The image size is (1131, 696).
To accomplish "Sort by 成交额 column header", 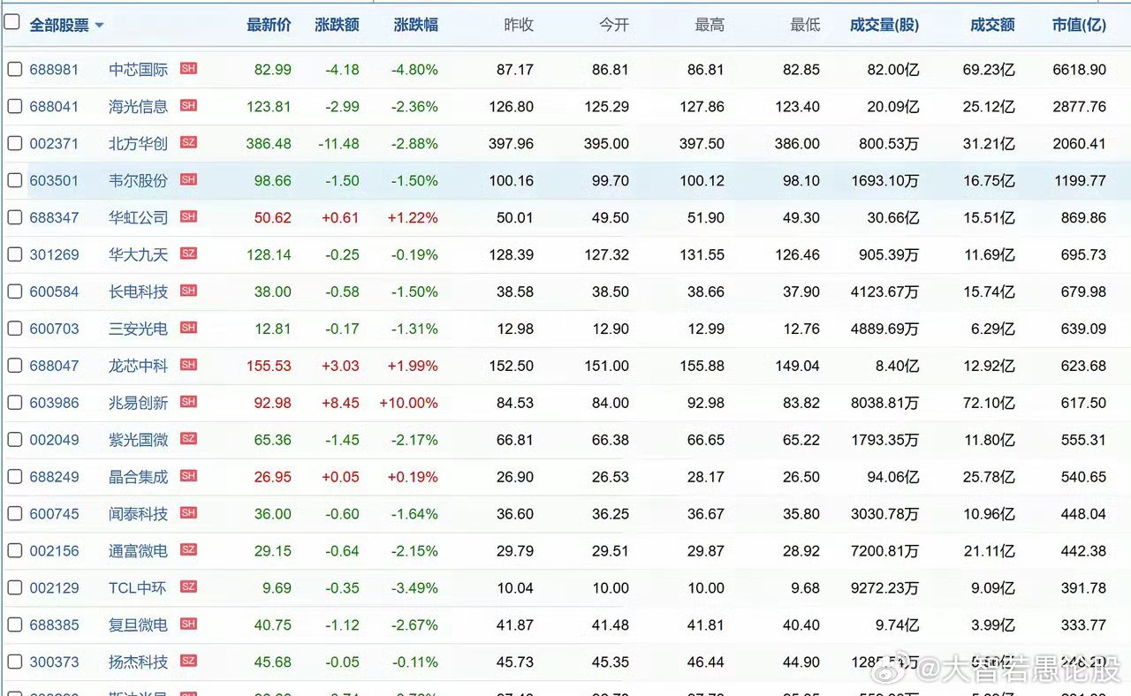I will [992, 26].
